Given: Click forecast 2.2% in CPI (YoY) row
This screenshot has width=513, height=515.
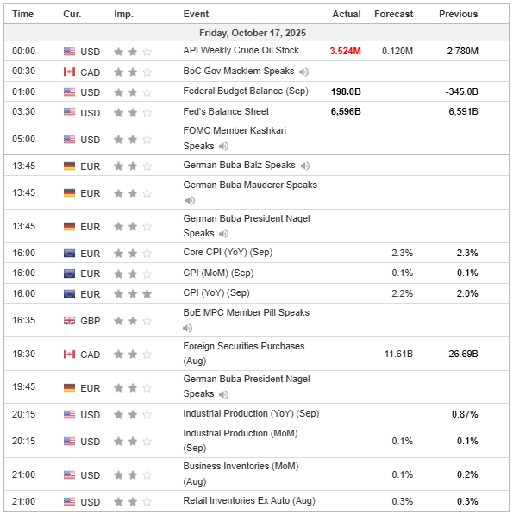Looking at the screenshot, I should 402,293.
